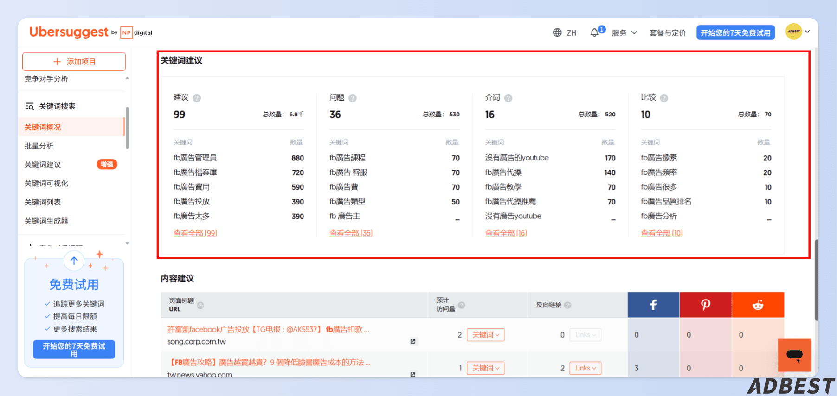Click sidebar 开始您的7天免费试用 button
The width and height of the screenshot is (837, 396).
pos(74,350)
